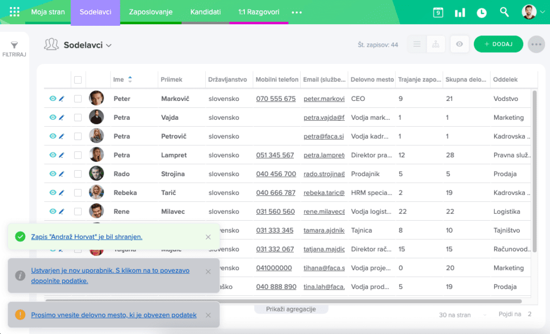The image size is (550, 334).
Task: Click the clock time tracking icon
Action: click(x=482, y=12)
